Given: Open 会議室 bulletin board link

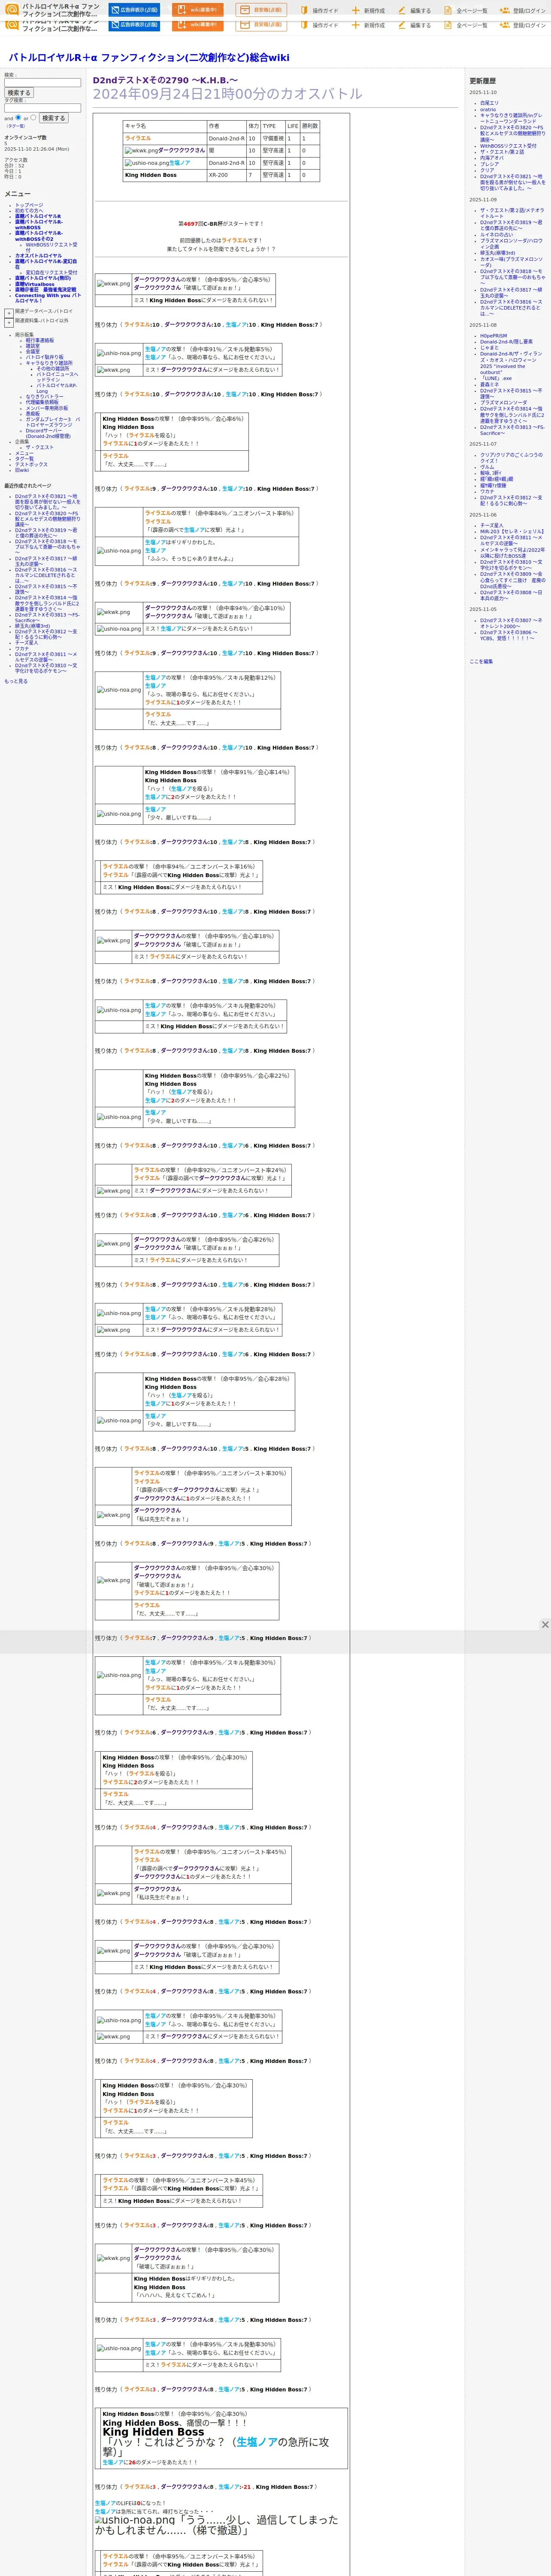Looking at the screenshot, I should [x=33, y=352].
